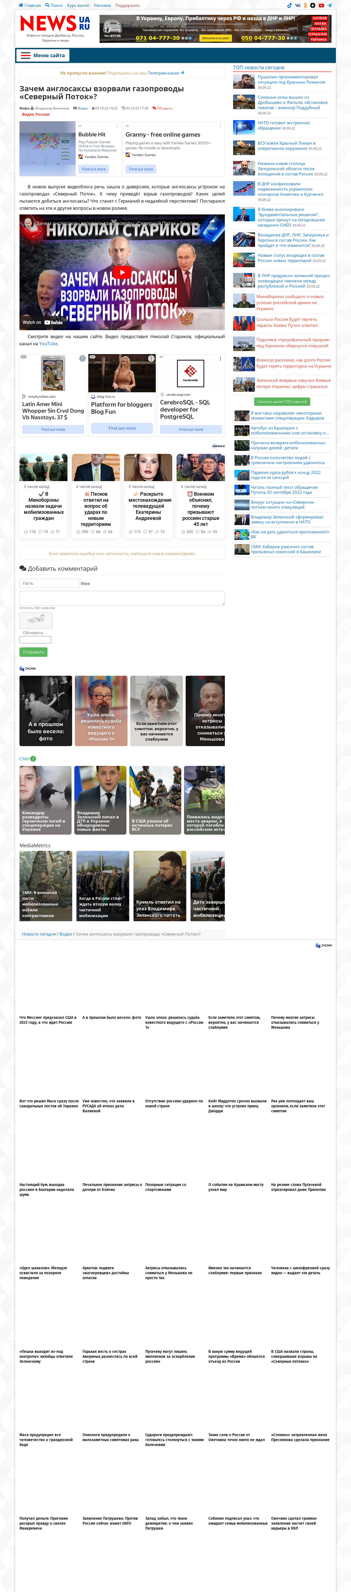Open the Yandex Zen icon in header
Image resolution: width=351 pixels, height=1592 pixels.
tap(313, 5)
